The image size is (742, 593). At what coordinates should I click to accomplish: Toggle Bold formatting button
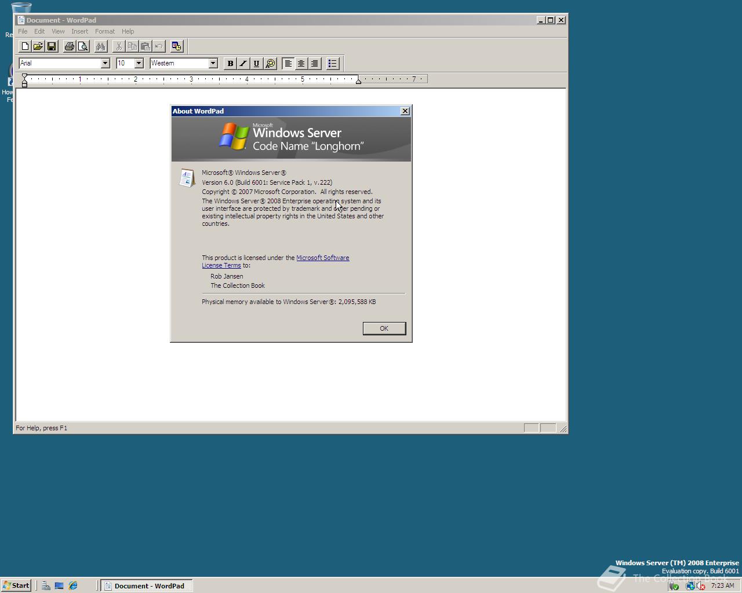click(230, 64)
